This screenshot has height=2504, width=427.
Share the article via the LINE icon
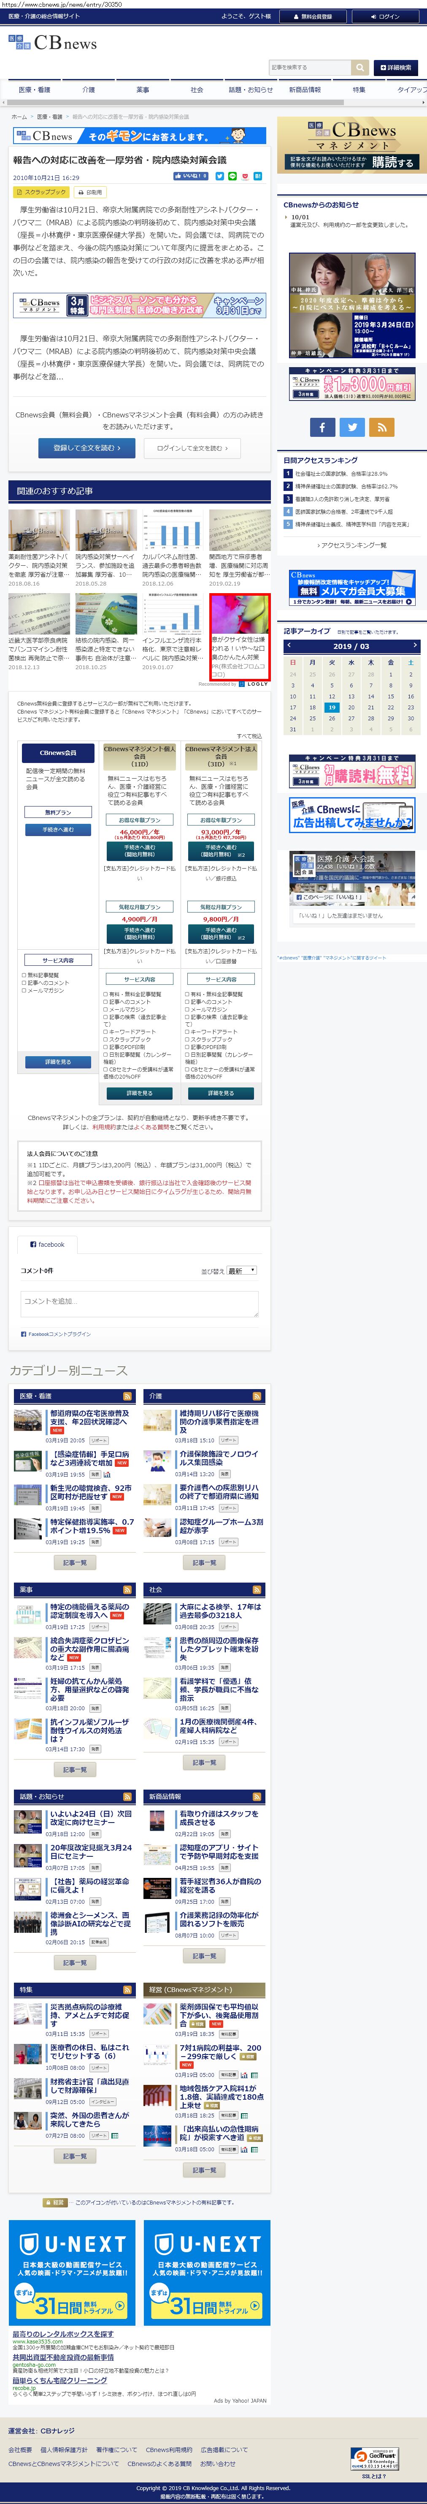tap(232, 176)
